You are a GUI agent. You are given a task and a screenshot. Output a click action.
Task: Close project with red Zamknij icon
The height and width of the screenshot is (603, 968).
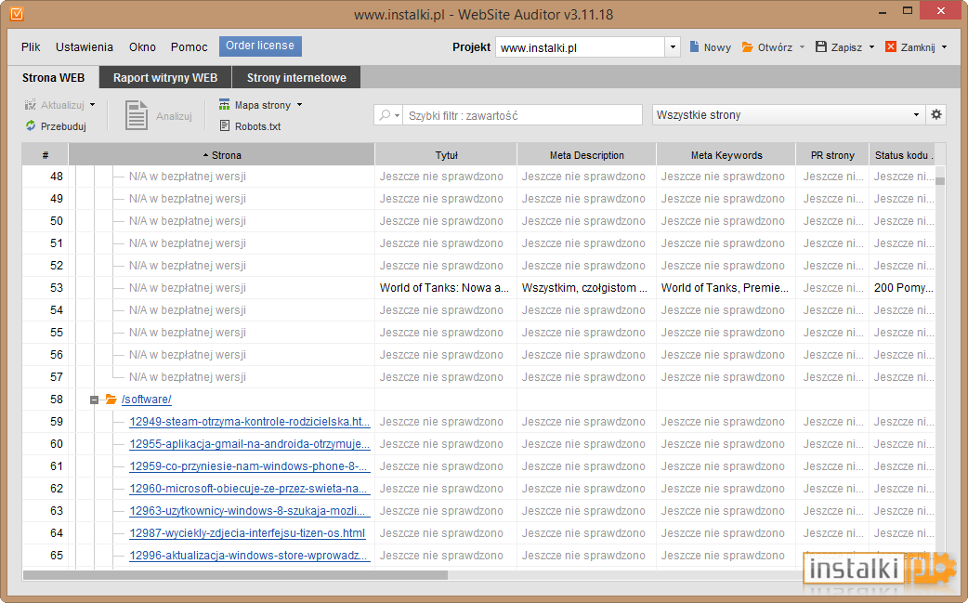click(x=891, y=46)
